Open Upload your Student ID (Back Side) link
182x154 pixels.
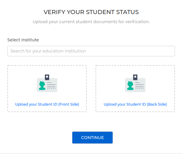pyautogui.click(x=135, y=104)
